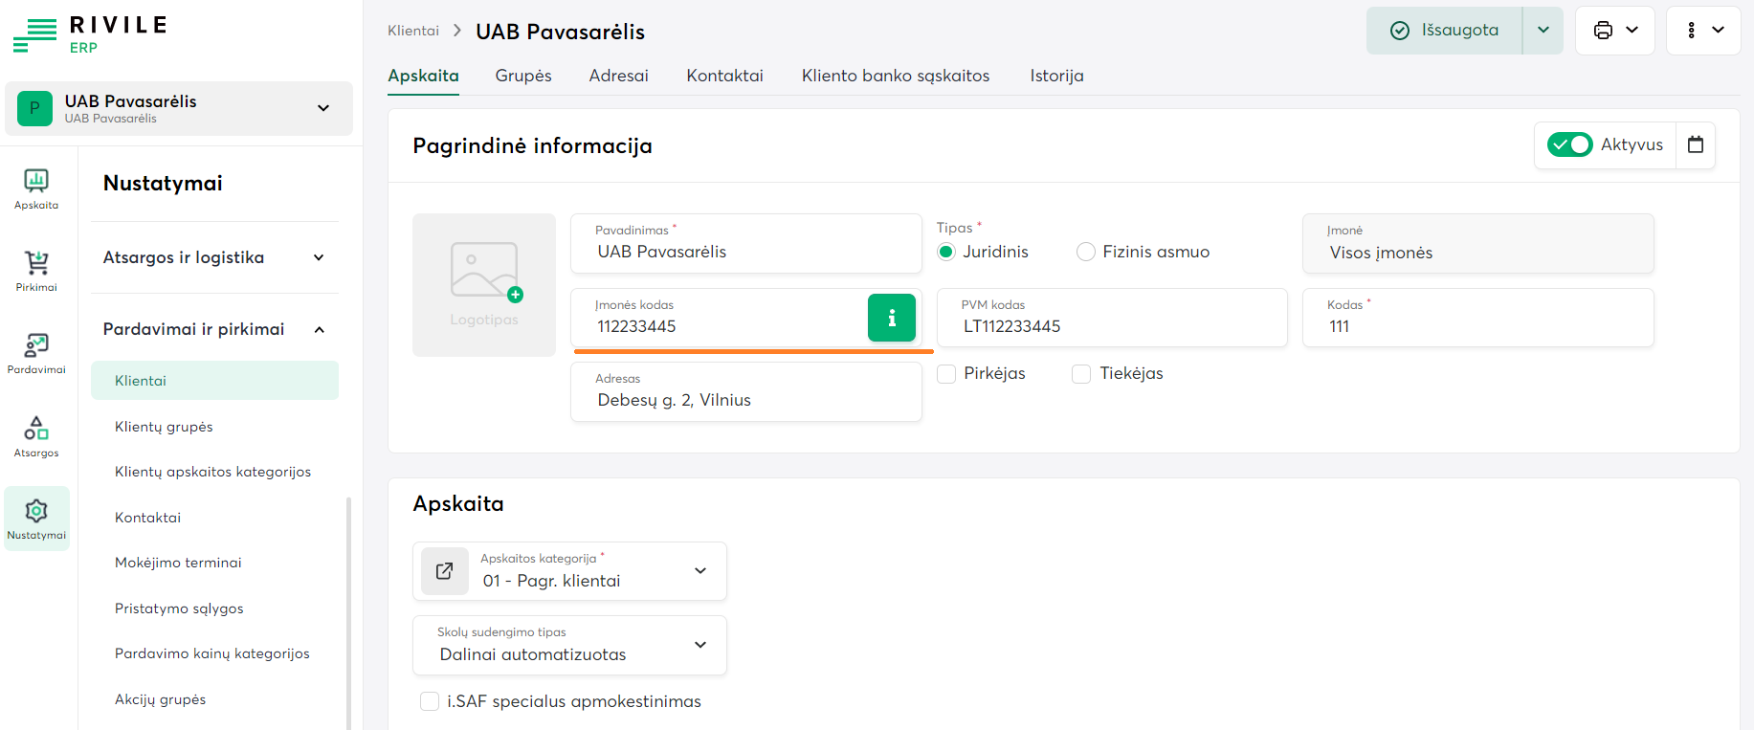Open the Kliento banko sąskaitos tab
This screenshot has height=730, width=1754.
coord(896,76)
